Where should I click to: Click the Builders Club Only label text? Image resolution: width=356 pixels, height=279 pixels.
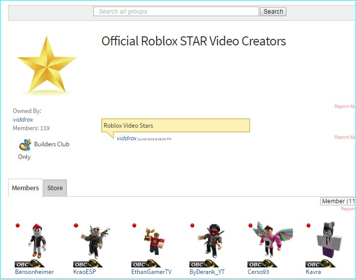point(44,150)
